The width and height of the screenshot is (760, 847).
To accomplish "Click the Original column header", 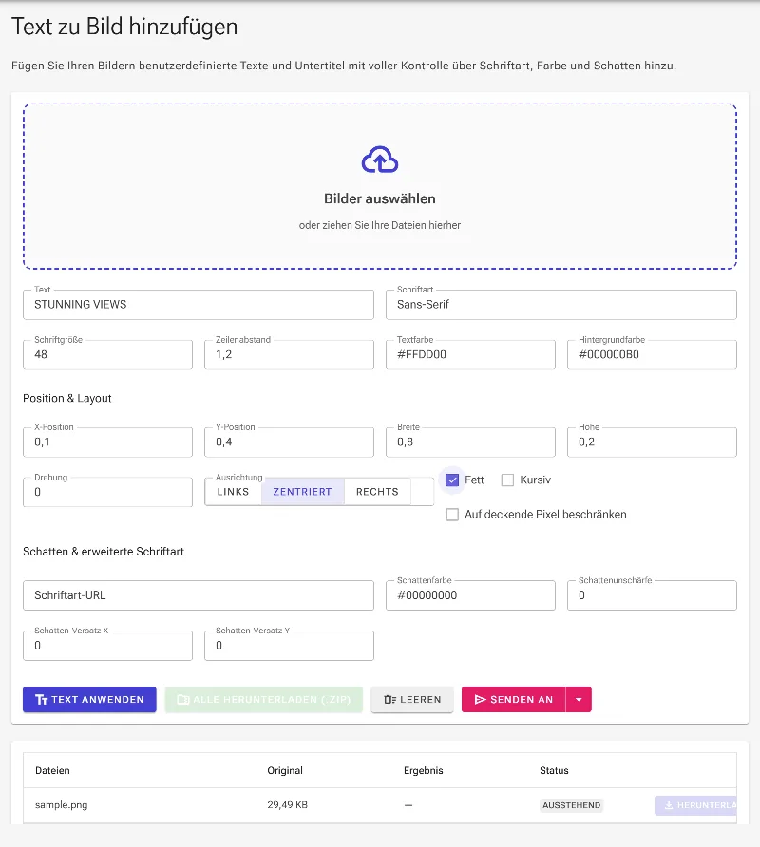I will pos(285,770).
